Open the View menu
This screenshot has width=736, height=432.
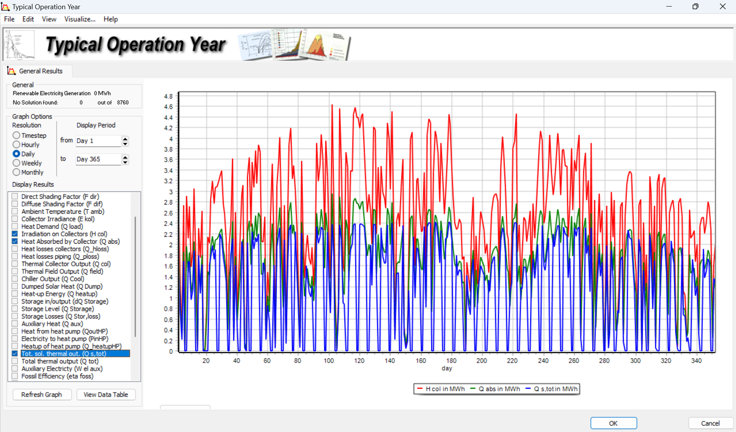49,19
